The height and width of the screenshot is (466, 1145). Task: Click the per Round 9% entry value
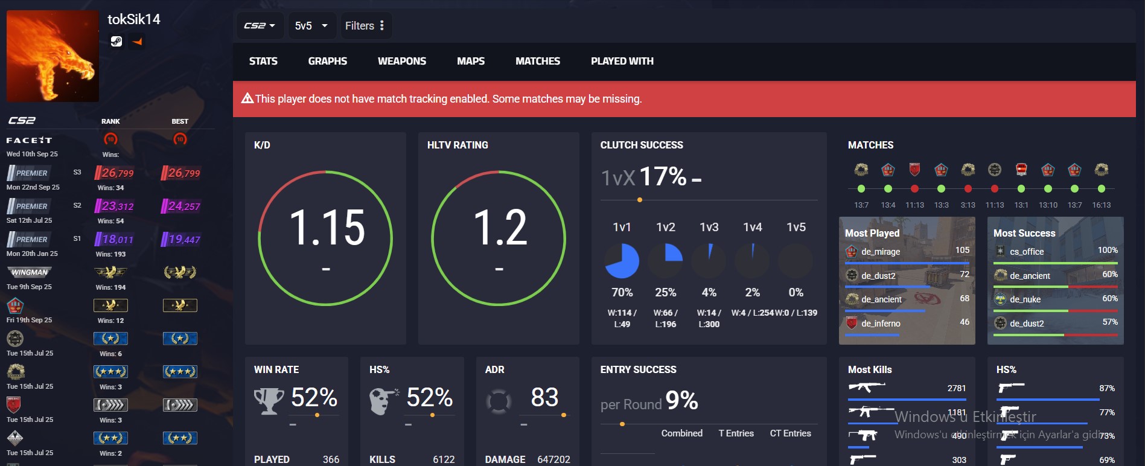pyautogui.click(x=682, y=400)
